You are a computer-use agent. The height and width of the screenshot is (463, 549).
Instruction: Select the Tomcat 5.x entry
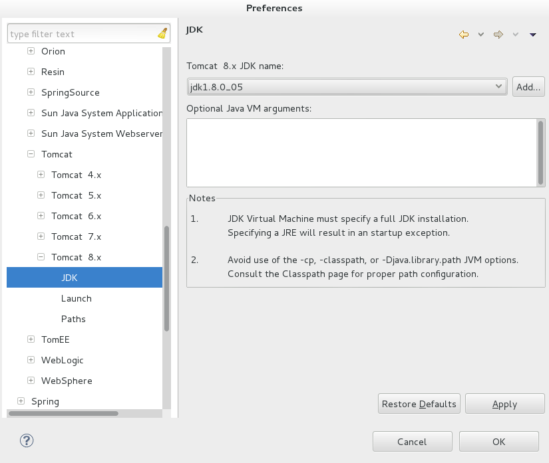coord(77,196)
